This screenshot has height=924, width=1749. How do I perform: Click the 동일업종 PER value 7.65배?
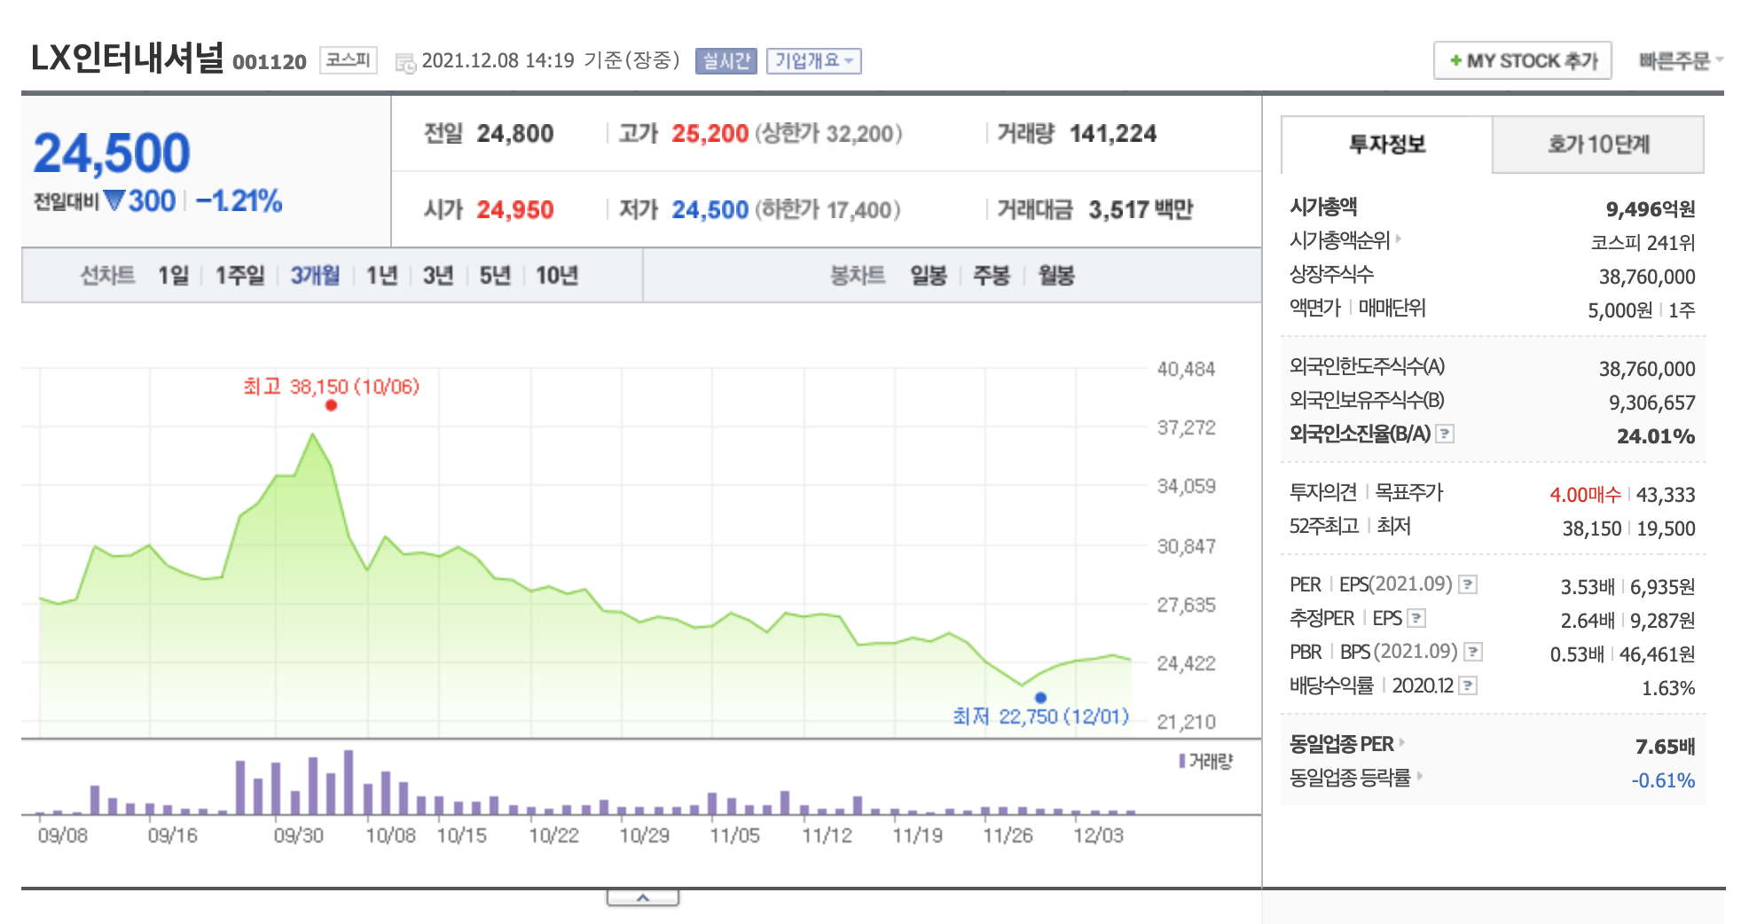pos(1665,746)
